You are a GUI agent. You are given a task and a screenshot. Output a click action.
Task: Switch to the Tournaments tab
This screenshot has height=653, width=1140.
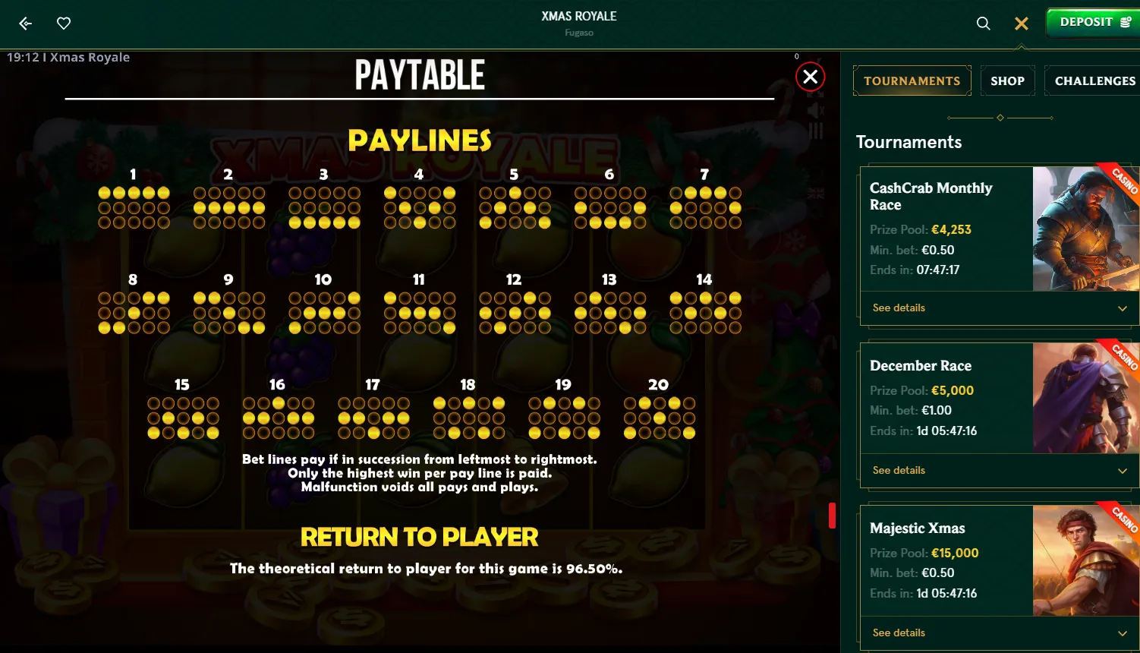(912, 80)
